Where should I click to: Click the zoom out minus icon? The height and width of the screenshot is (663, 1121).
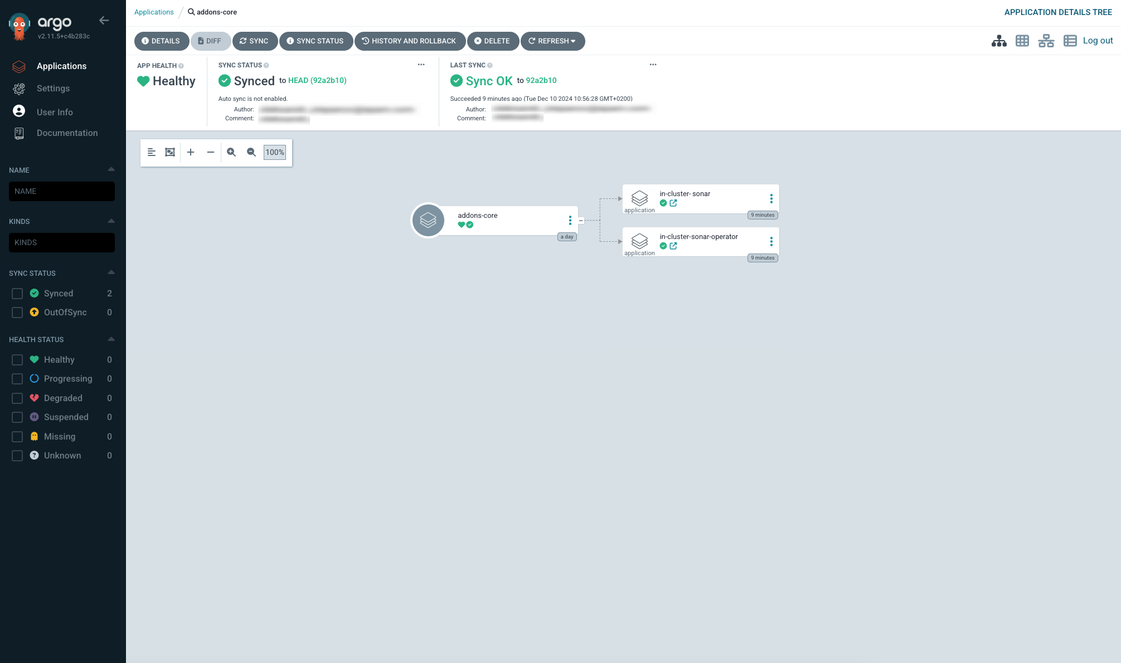tap(251, 152)
